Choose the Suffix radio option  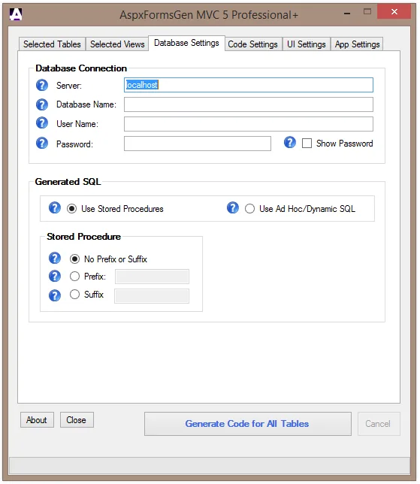click(74, 295)
